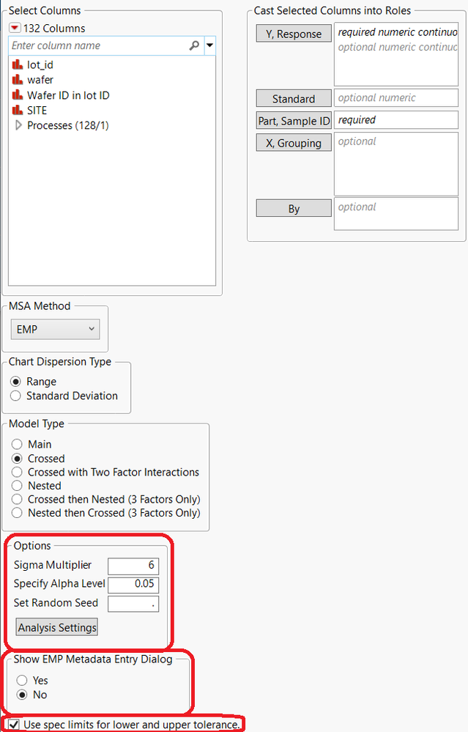Assign column to Y, Response role

294,34
